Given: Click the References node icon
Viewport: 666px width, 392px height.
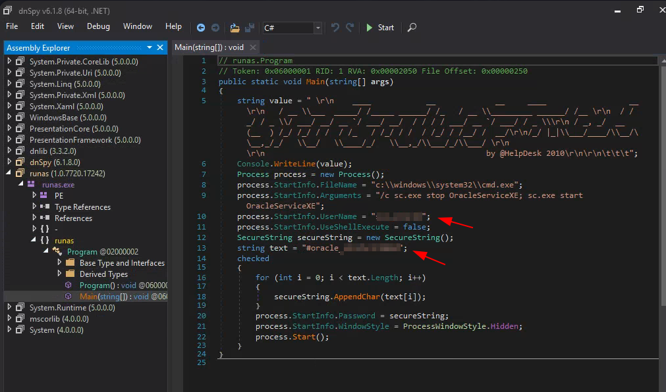Looking at the screenshot, I should coord(45,218).
